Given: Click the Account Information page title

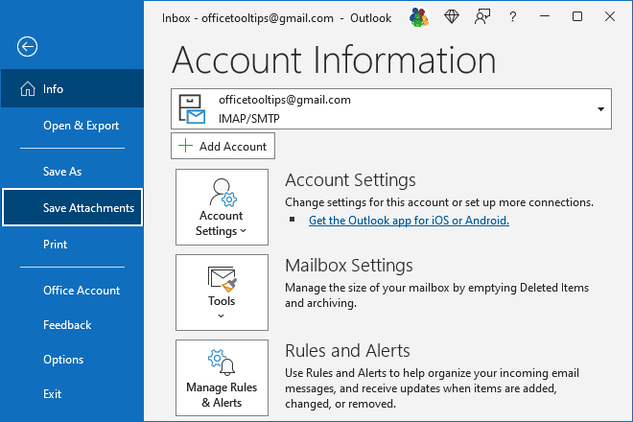Looking at the screenshot, I should coord(334,60).
